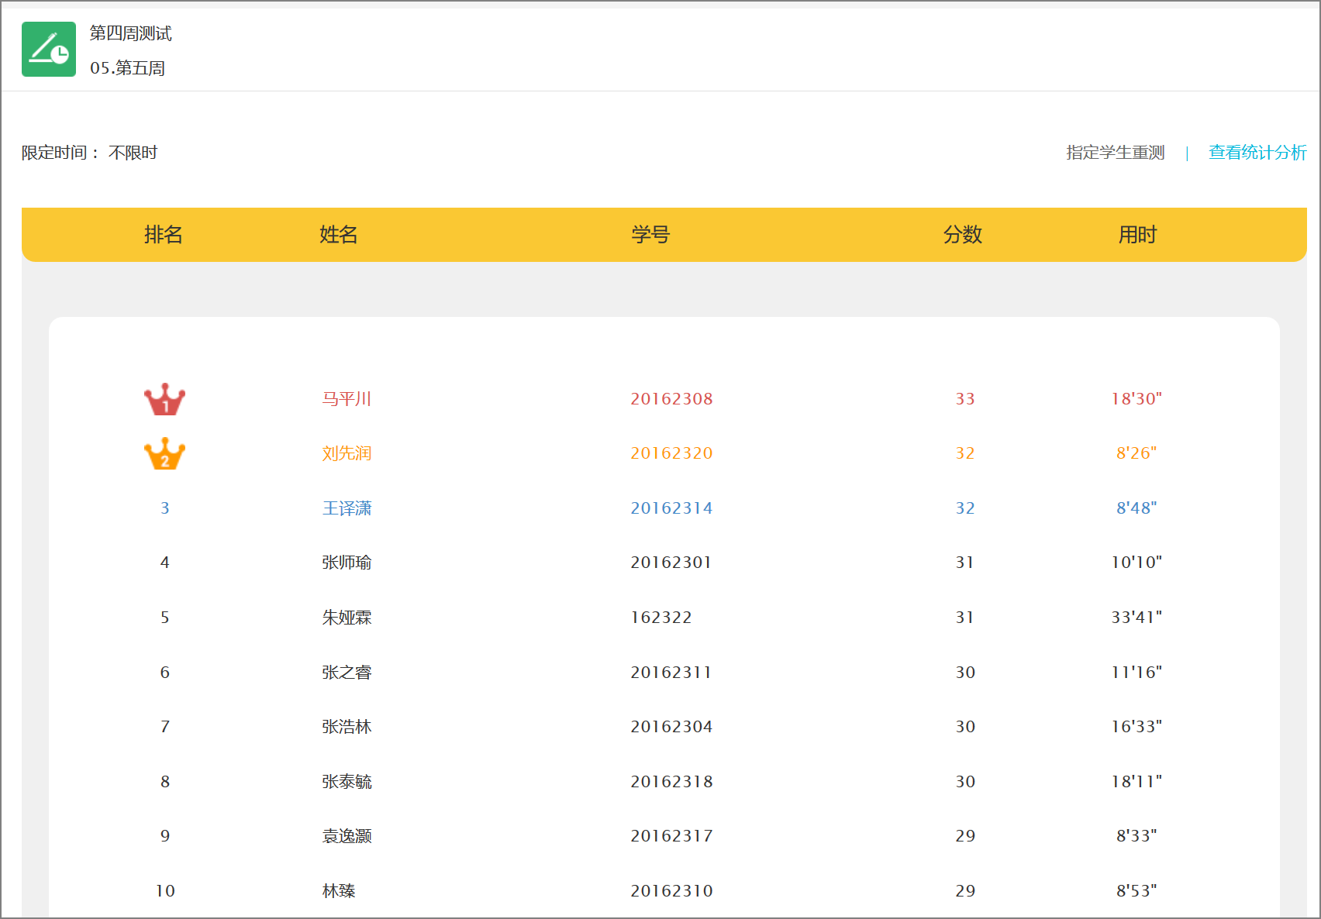Click student ID 20162308
Viewport: 1321px width, 919px height.
(x=671, y=399)
